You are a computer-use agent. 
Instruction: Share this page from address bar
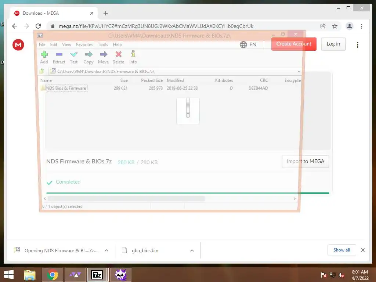pos(323,26)
